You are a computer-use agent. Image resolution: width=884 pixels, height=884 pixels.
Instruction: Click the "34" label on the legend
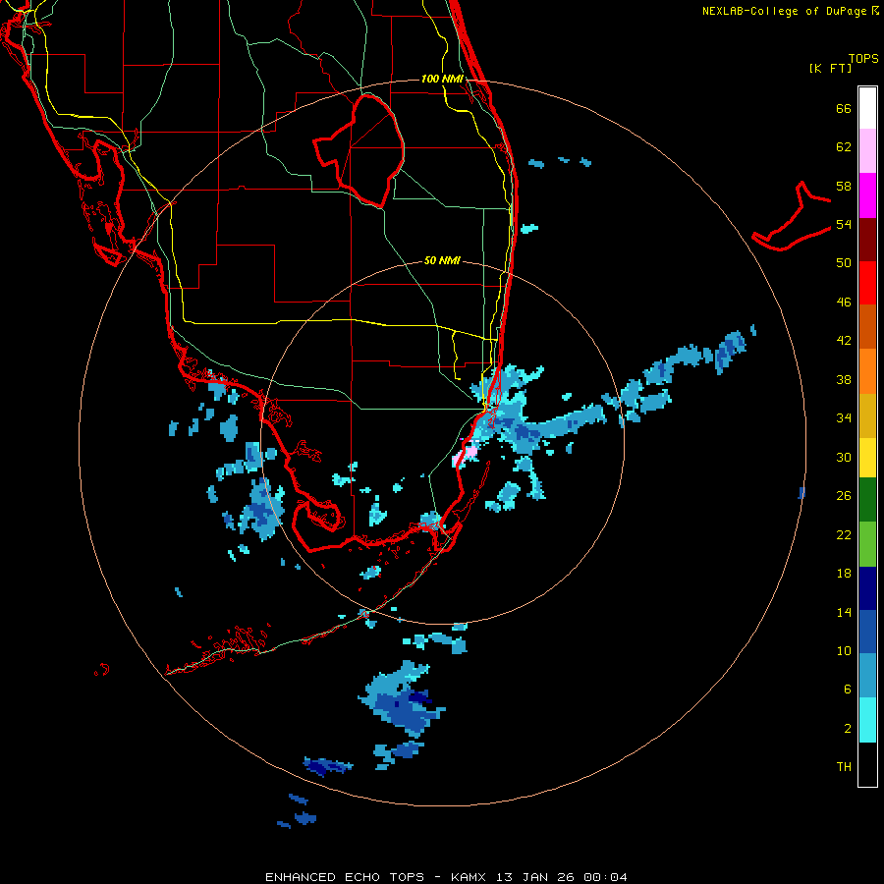point(844,418)
